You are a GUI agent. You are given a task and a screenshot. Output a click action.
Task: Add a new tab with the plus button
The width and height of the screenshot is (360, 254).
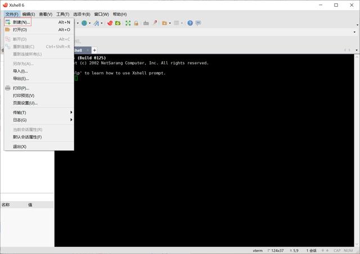coord(94,50)
